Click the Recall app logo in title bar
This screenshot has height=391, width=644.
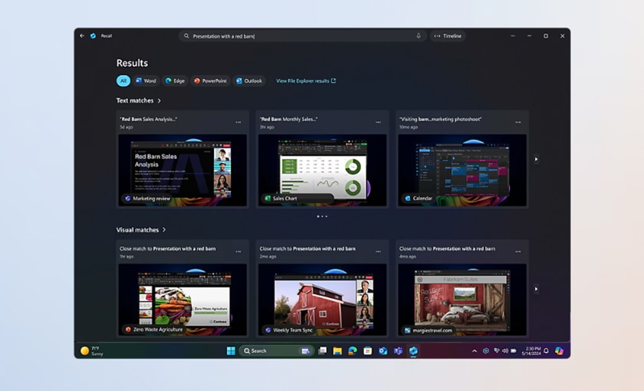coord(94,36)
